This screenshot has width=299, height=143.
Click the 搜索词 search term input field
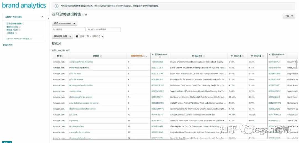point(69,29)
